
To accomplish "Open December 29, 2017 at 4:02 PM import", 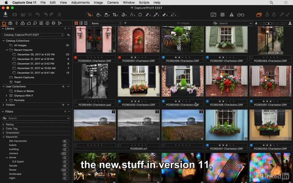I will coord(36,54).
